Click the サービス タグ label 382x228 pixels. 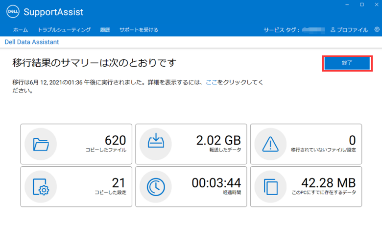click(x=281, y=30)
